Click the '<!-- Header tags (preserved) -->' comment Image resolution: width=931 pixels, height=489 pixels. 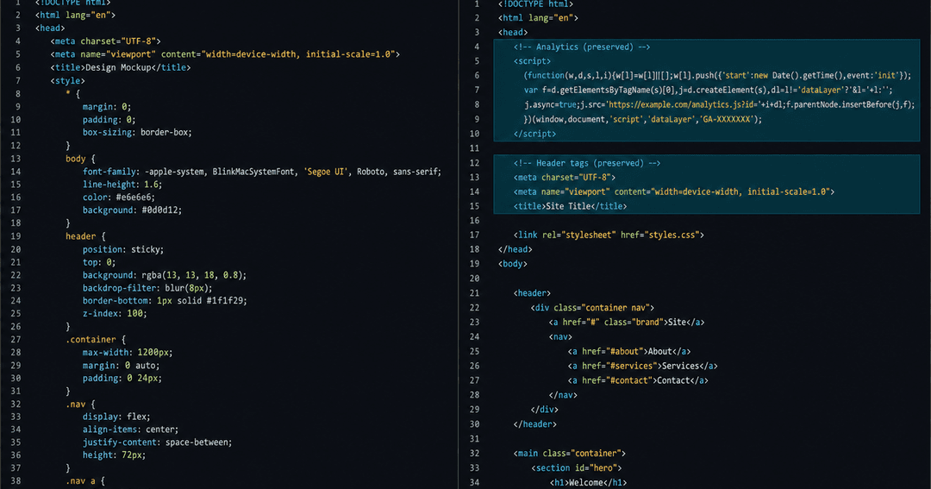(587, 163)
